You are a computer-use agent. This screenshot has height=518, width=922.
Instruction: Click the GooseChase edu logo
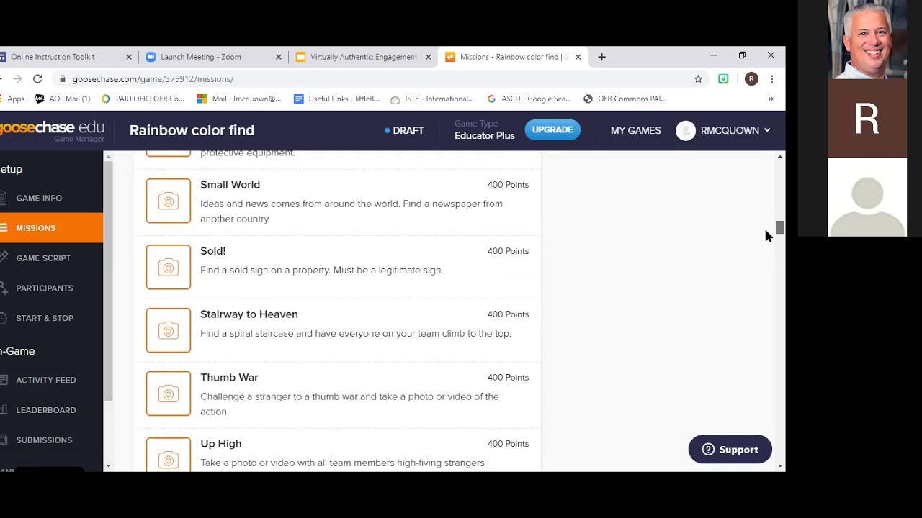point(52,131)
